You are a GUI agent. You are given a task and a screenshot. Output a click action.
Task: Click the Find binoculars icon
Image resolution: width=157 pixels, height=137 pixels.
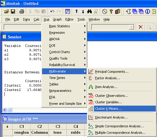(89, 11)
